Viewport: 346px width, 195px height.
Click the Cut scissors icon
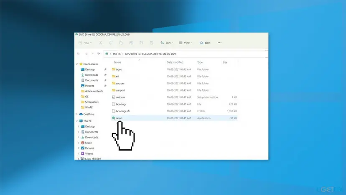point(100,43)
